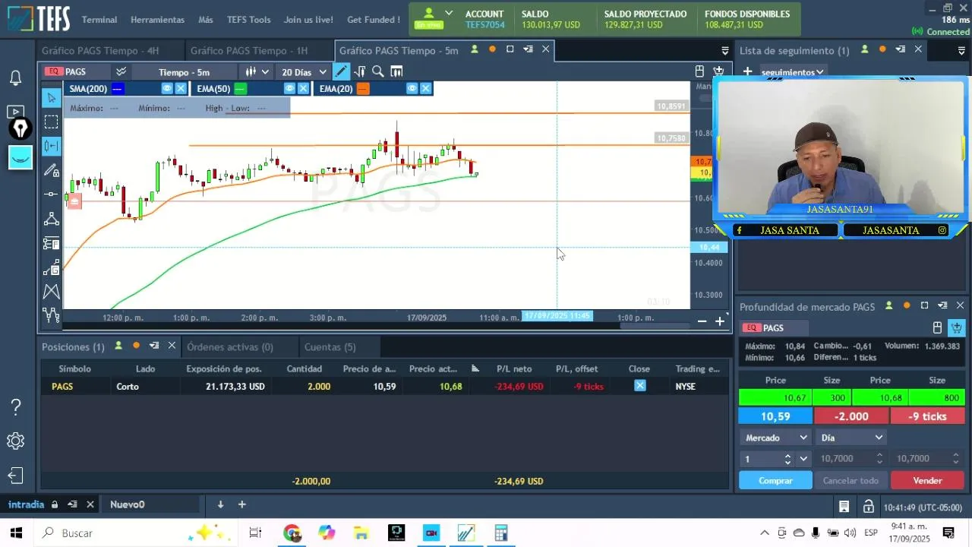Click the logout icon in left sidebar
The width and height of the screenshot is (972, 547).
point(15,476)
